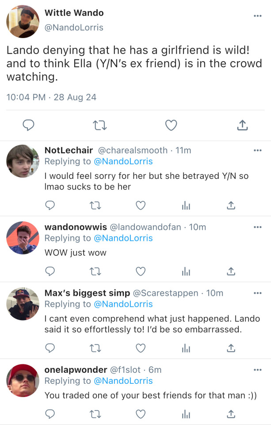The image size is (271, 425).
Task: Open Max's biggest simp profile name
Action: [x=87, y=293]
